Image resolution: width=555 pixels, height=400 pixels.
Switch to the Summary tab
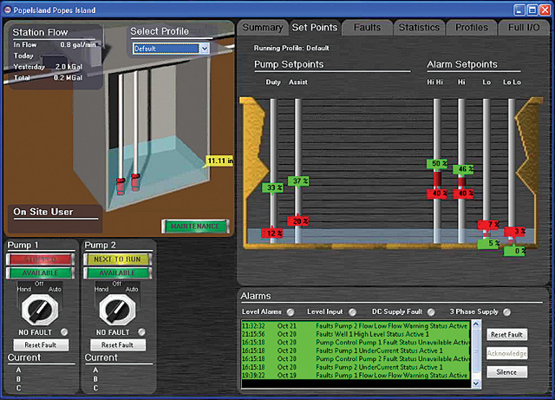262,28
